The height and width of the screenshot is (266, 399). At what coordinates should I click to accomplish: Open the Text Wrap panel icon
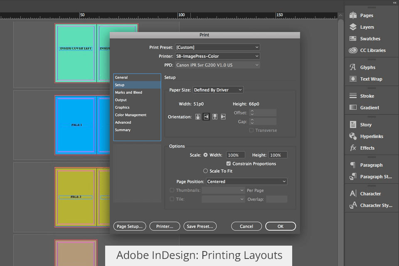[353, 79]
